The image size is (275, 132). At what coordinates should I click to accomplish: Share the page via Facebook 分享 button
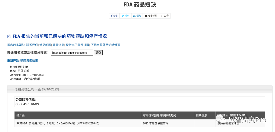(x=114, y=16)
